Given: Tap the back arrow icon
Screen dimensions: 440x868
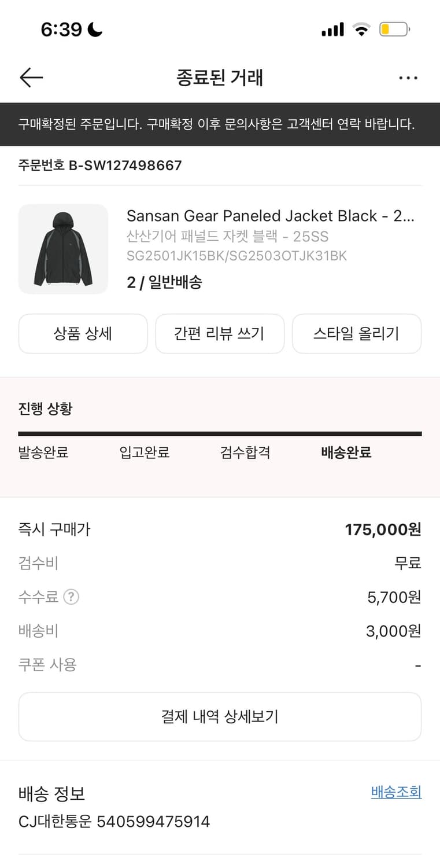Looking at the screenshot, I should [31, 78].
